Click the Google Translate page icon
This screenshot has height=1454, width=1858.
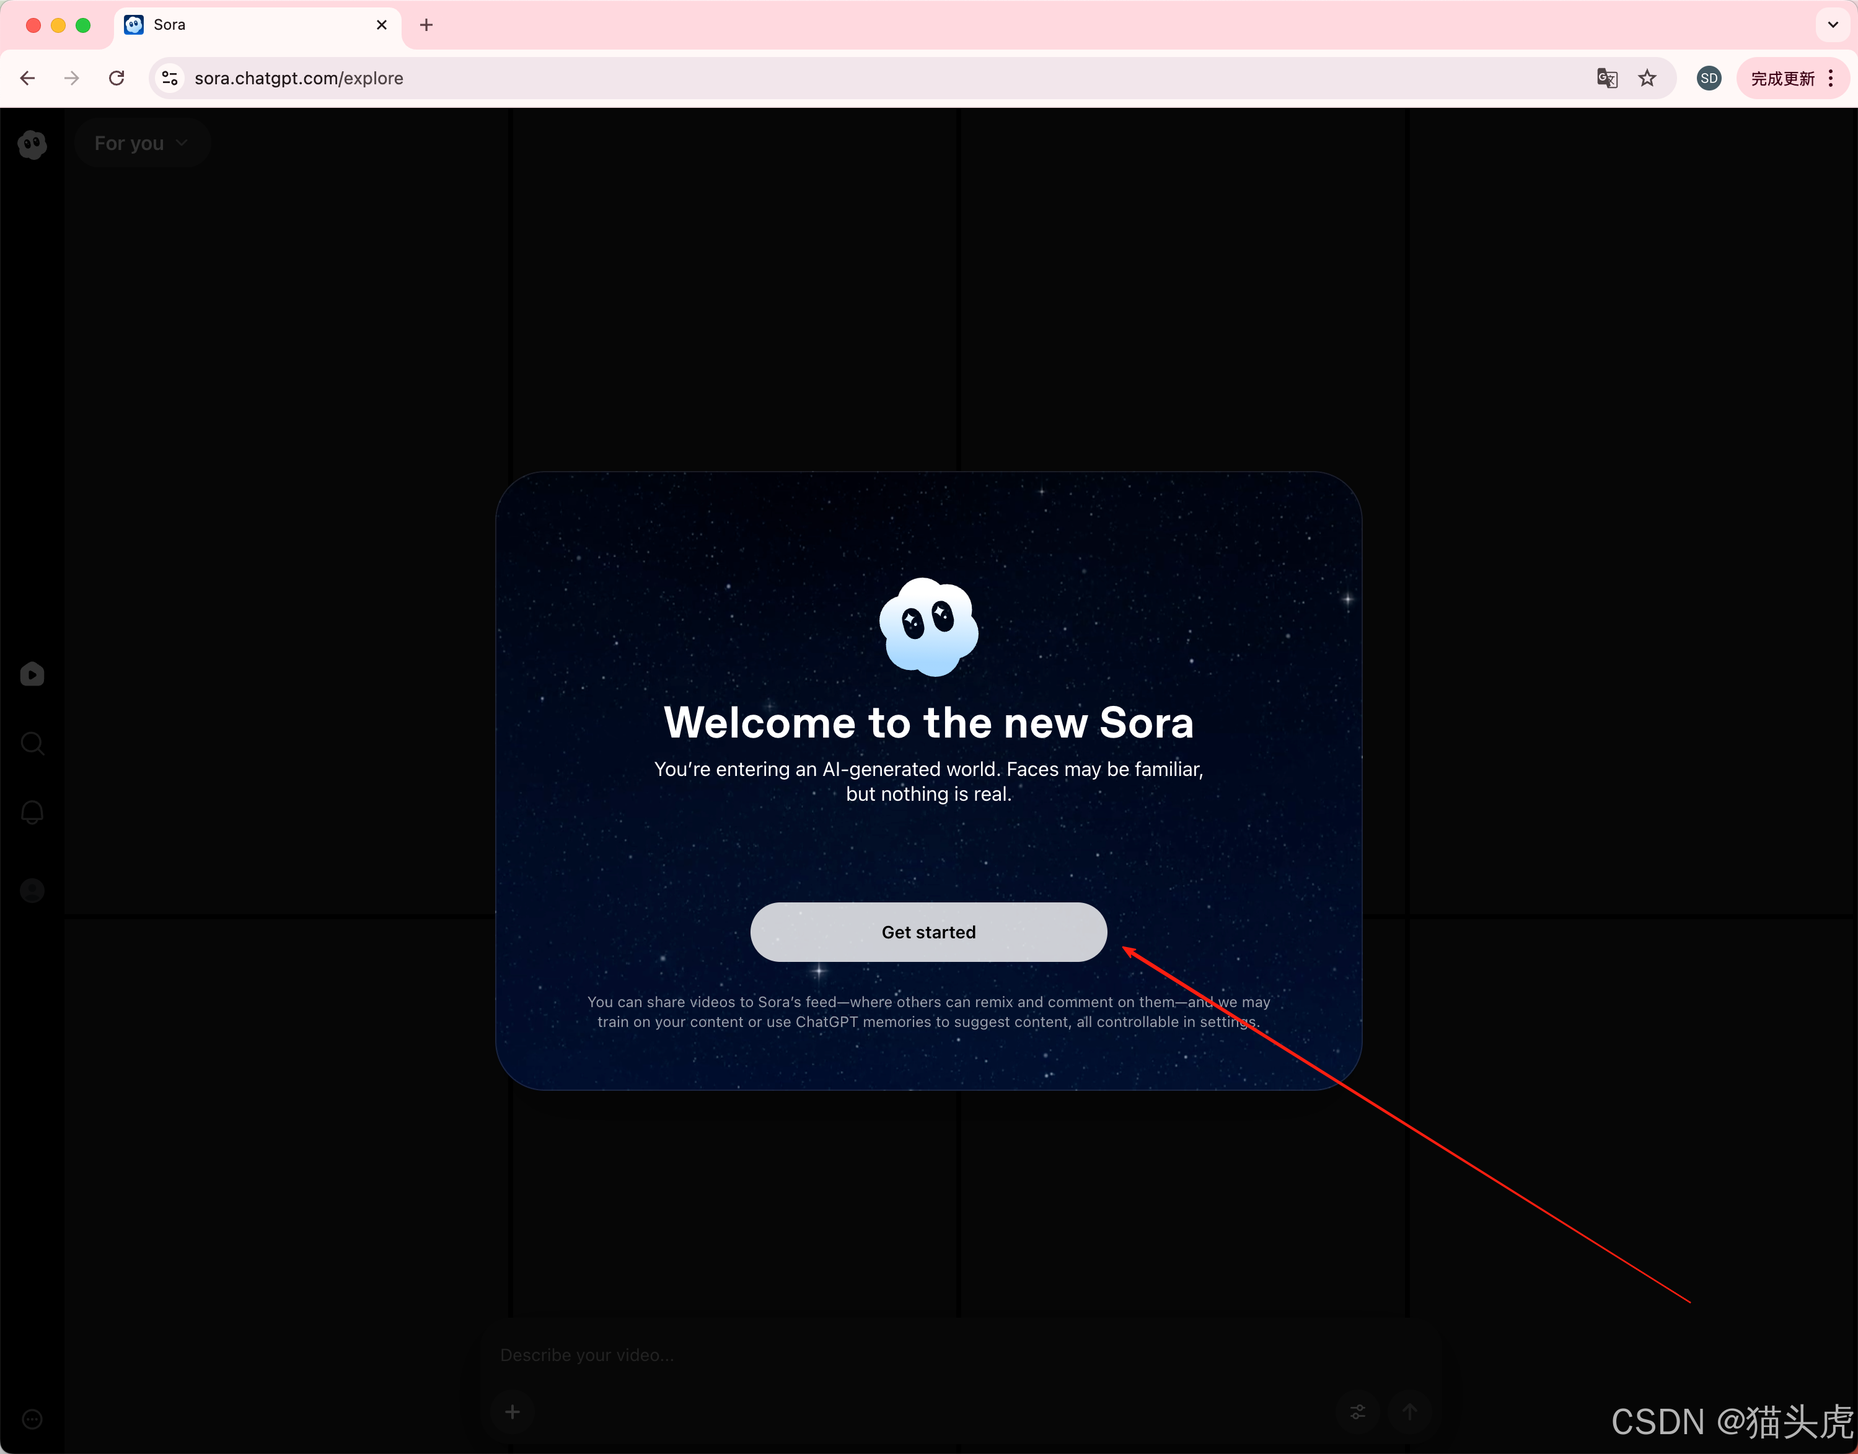click(x=1607, y=78)
